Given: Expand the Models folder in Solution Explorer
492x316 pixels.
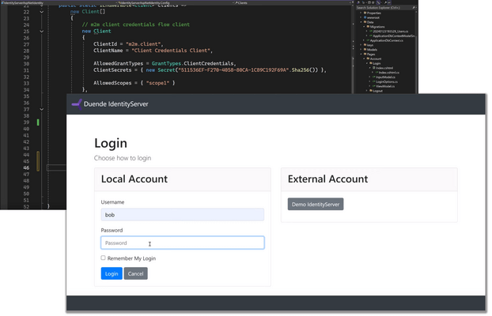Looking at the screenshot, I should pos(361,50).
